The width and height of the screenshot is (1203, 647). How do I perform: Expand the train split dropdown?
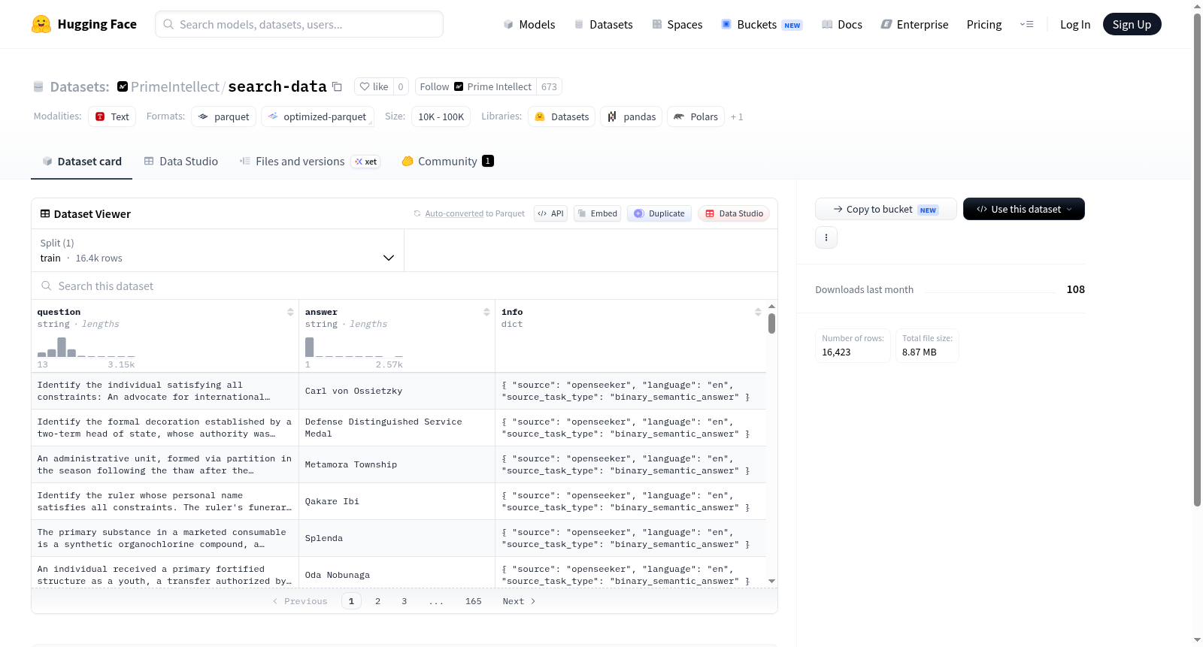click(x=217, y=250)
